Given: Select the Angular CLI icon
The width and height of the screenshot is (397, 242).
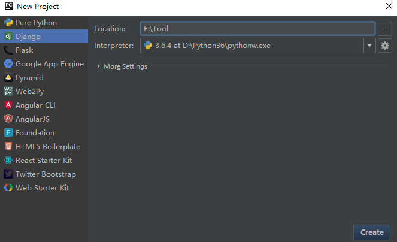Looking at the screenshot, I should click(x=8, y=105).
